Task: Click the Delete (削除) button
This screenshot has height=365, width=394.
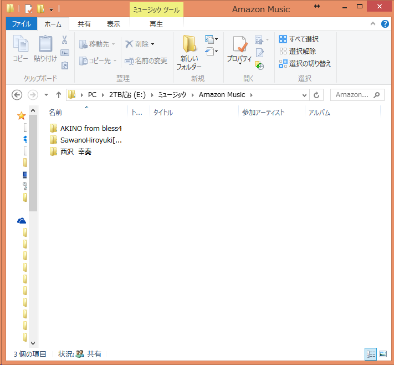Action: 137,44
